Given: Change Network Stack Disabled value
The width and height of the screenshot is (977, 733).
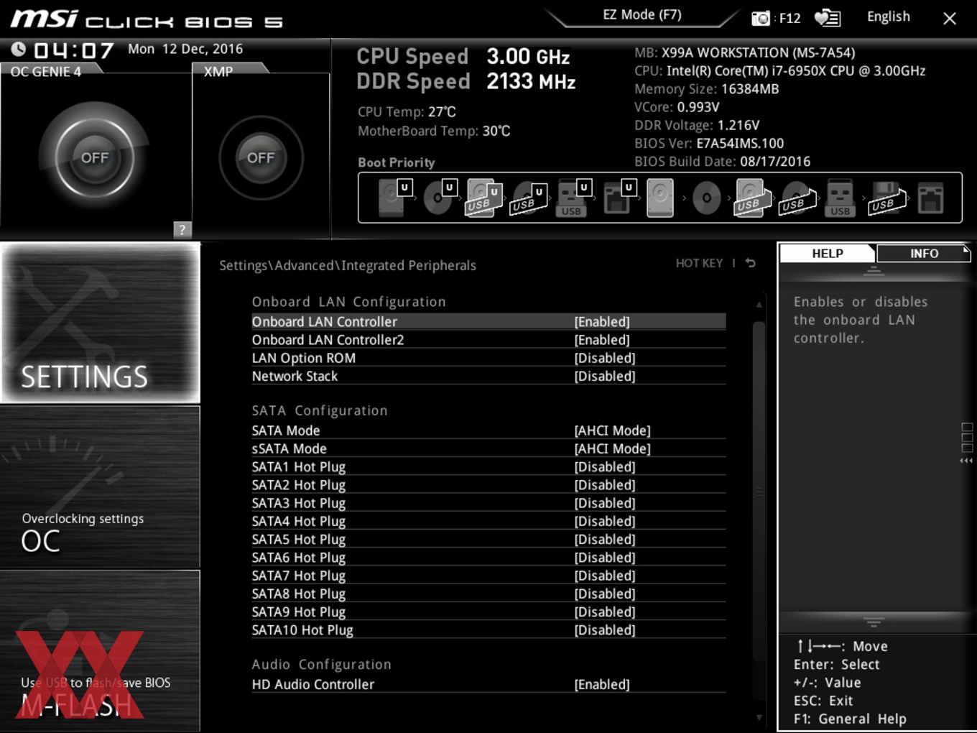Looking at the screenshot, I should 605,376.
